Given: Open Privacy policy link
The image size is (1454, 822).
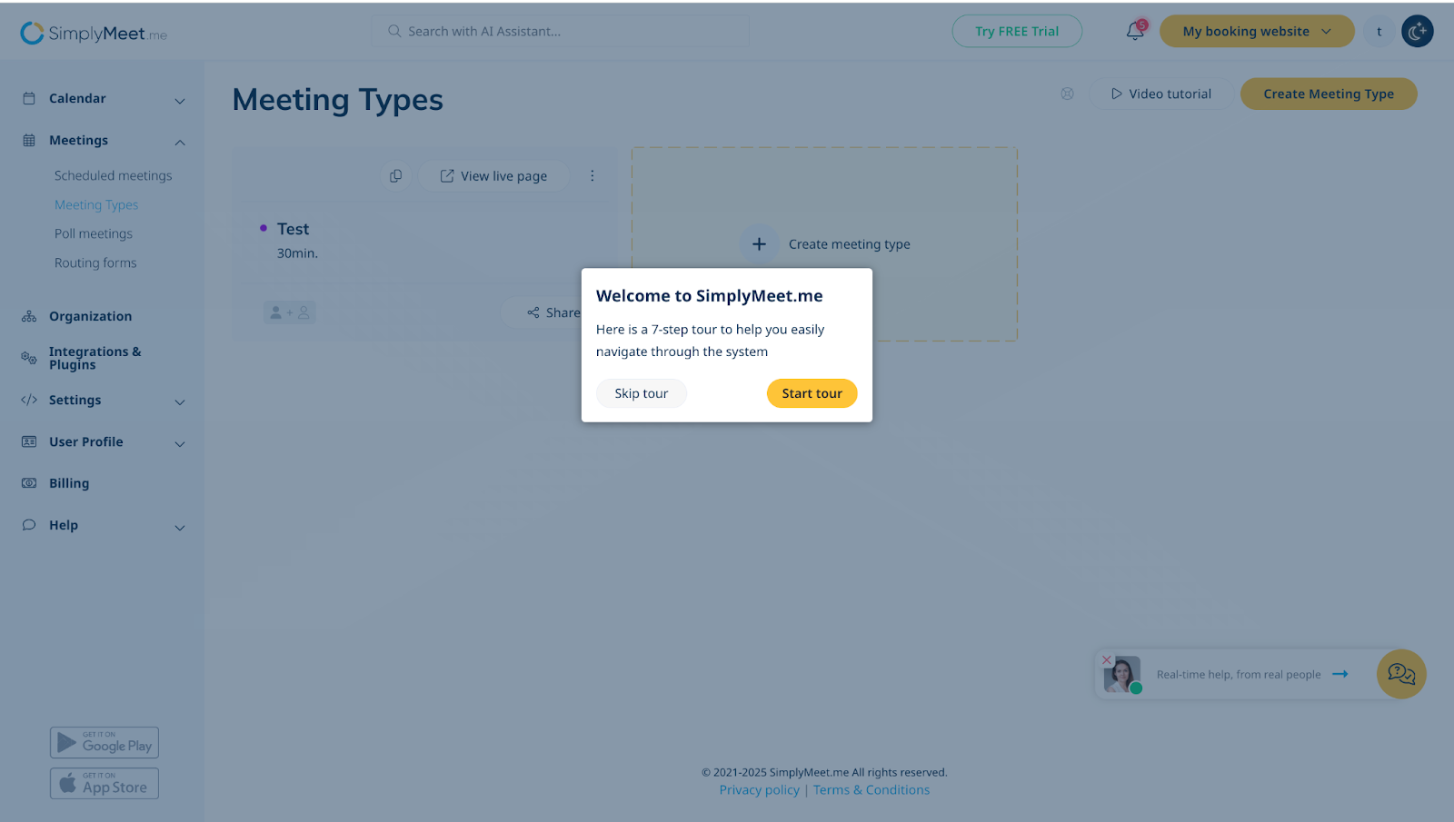Looking at the screenshot, I should [760, 789].
